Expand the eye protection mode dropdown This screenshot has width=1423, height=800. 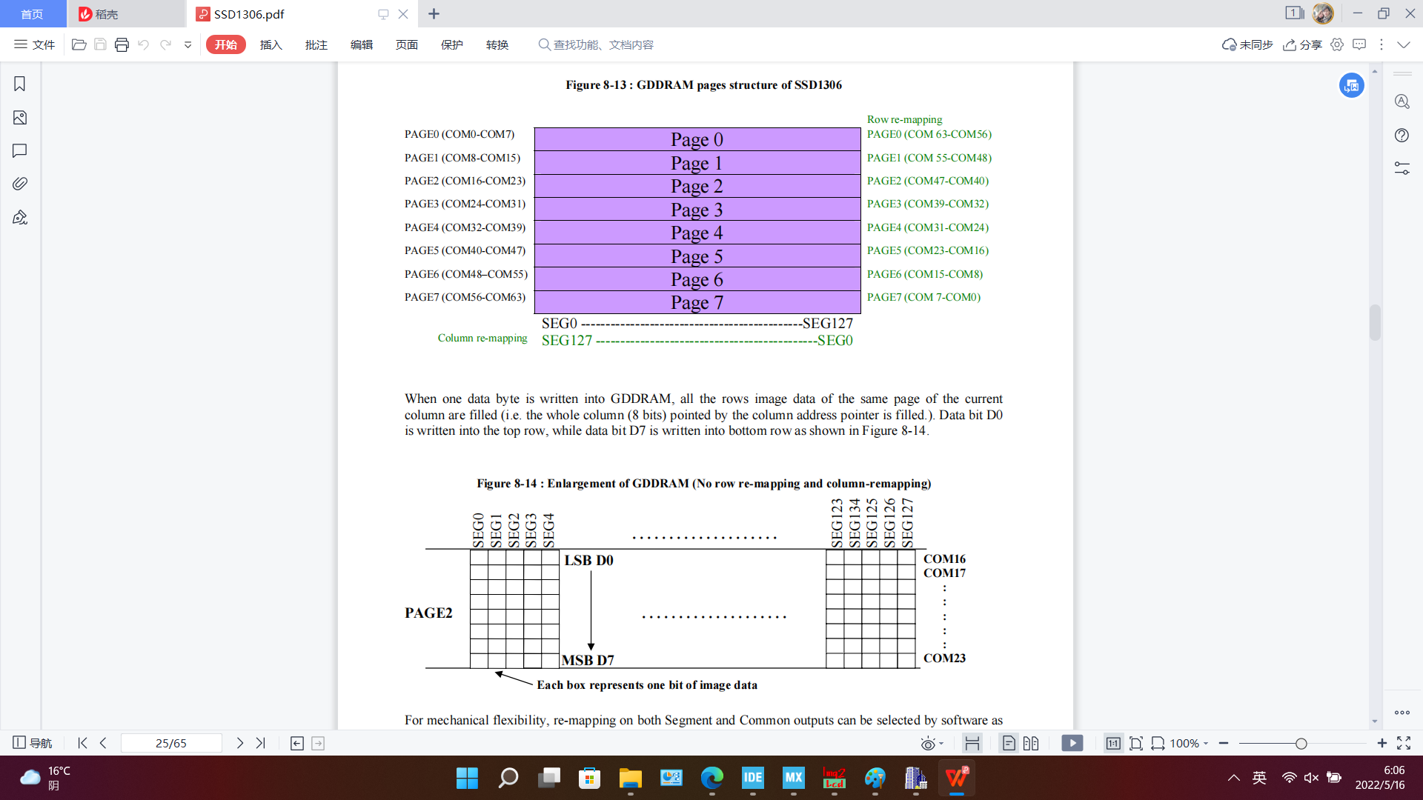pos(941,744)
